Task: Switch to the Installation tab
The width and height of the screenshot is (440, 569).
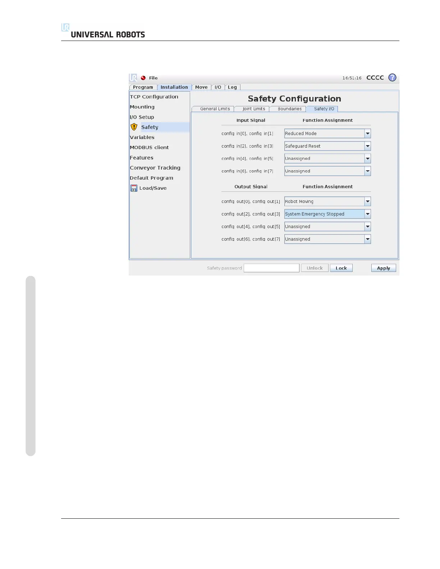Action: click(174, 87)
